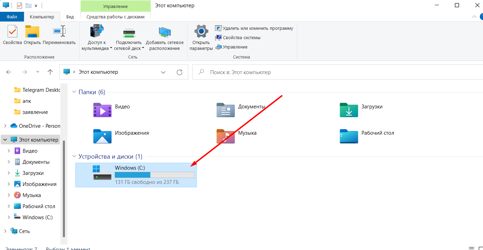Open the Видео folder in Папки

111,110
